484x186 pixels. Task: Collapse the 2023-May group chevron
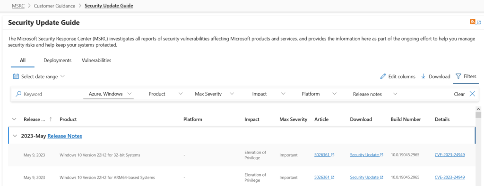[x=15, y=136]
